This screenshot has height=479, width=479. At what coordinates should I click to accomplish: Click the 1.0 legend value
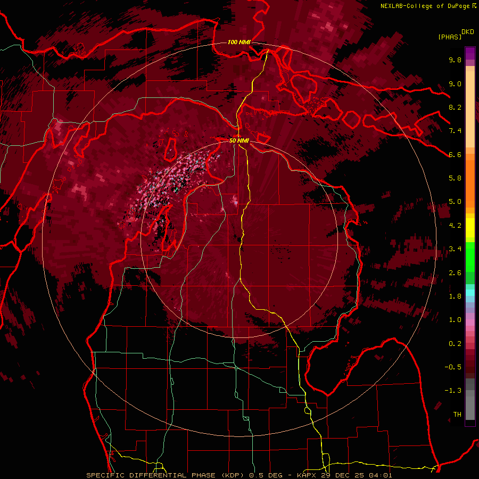pos(455,320)
